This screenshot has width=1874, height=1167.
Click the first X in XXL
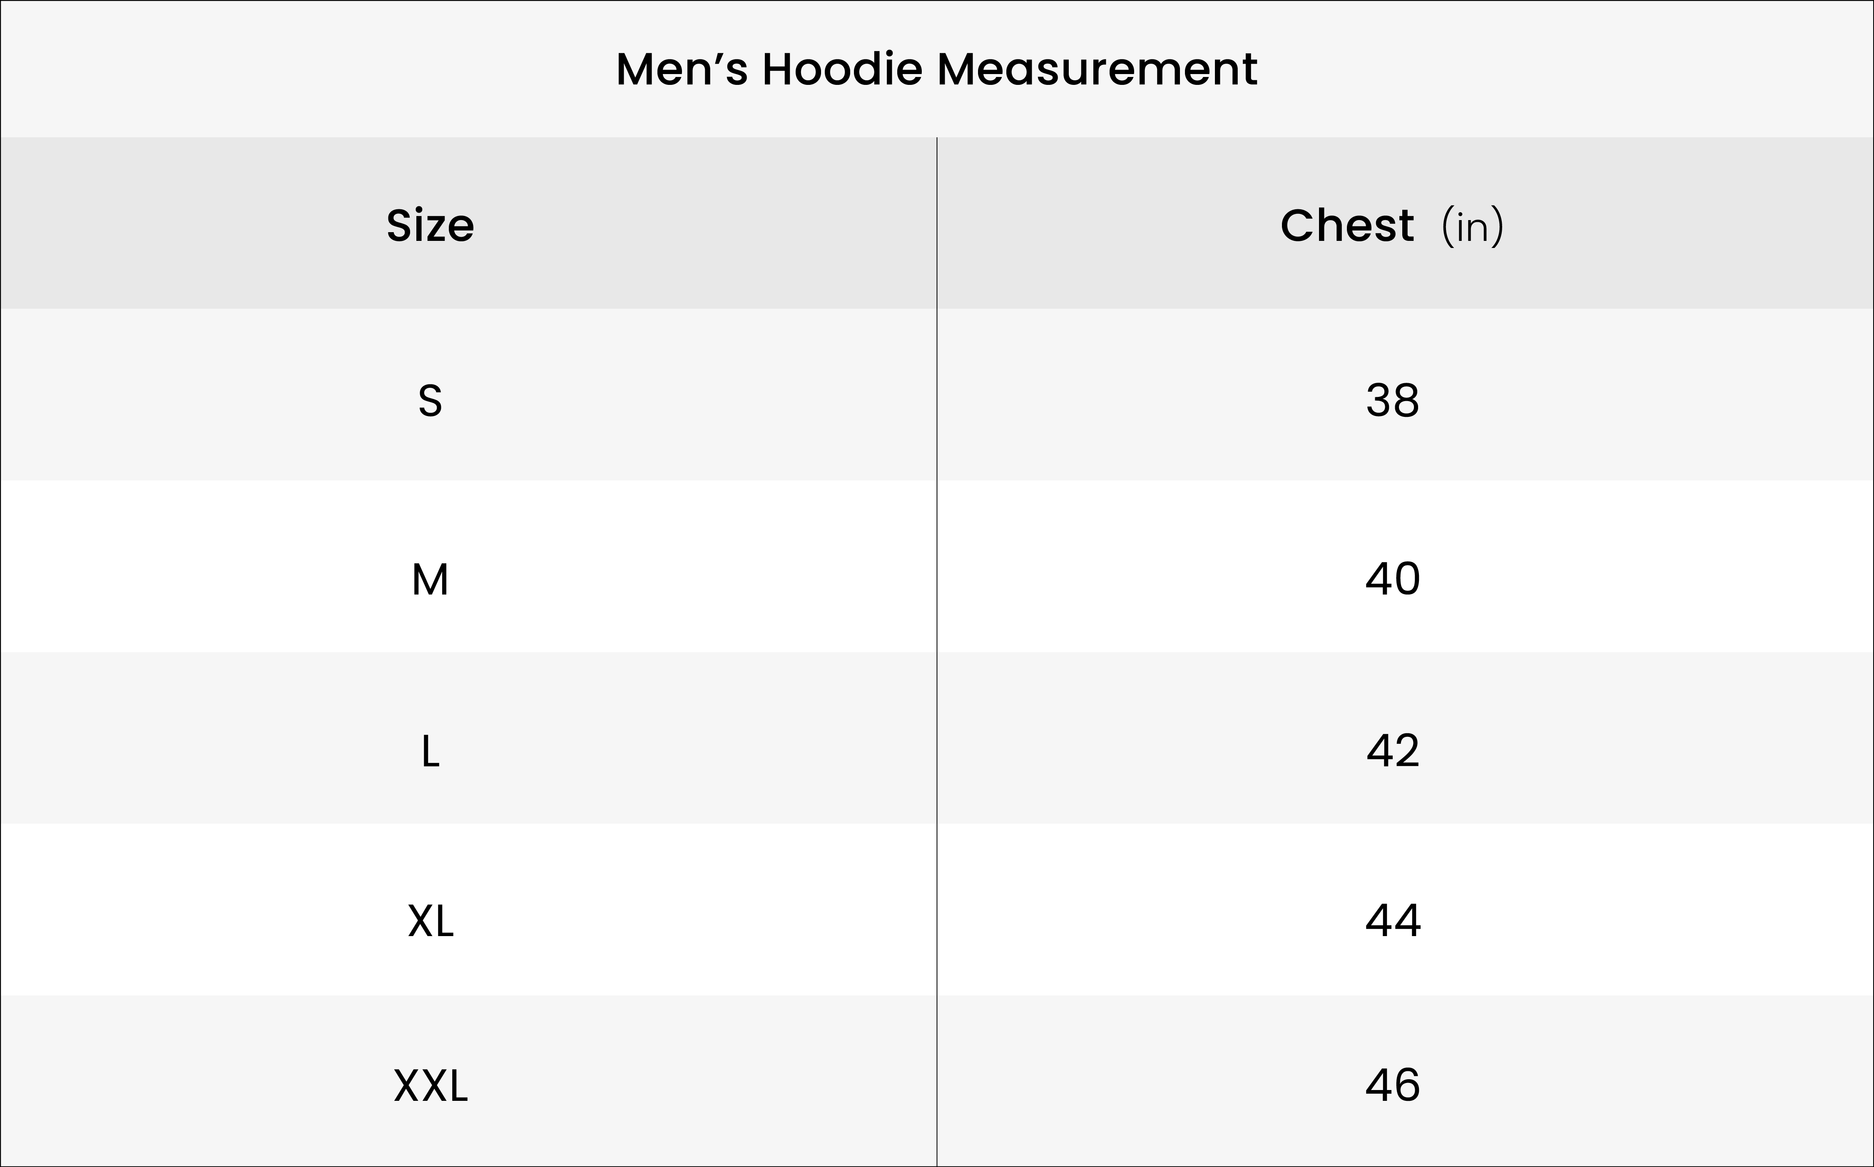406,1087
